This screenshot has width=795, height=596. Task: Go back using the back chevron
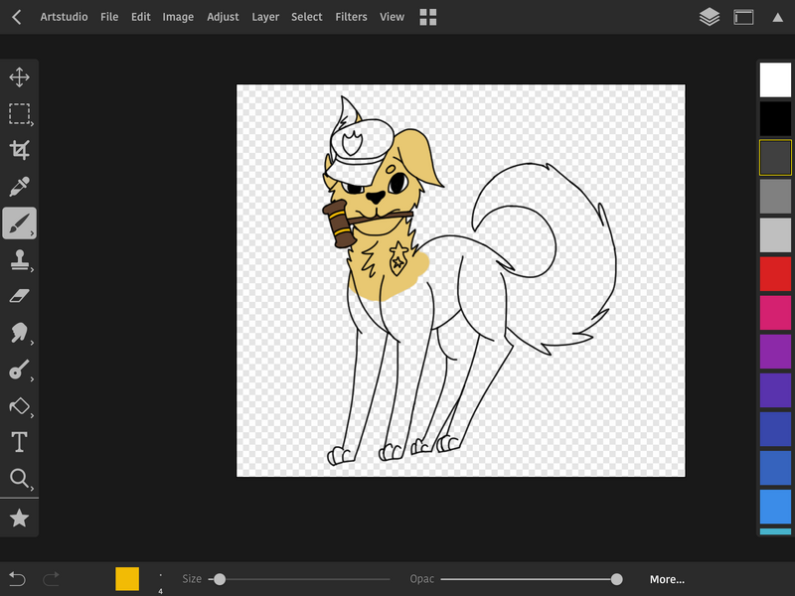point(17,17)
